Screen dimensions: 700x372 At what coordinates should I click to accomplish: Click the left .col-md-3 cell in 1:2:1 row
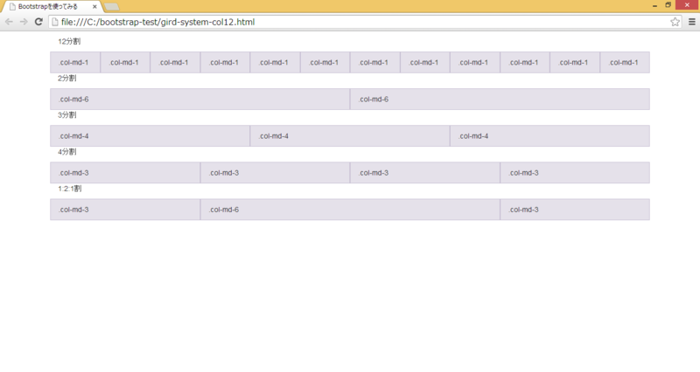[125, 210]
